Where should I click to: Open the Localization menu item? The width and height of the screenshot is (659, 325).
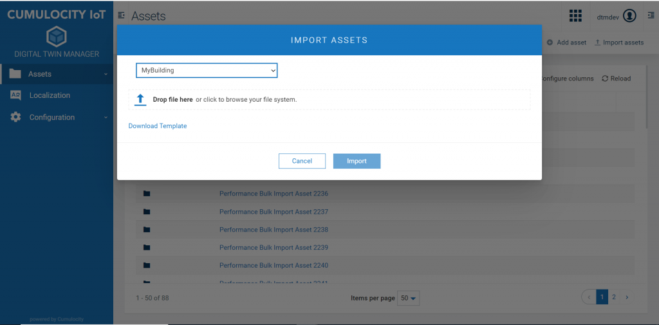pyautogui.click(x=50, y=95)
